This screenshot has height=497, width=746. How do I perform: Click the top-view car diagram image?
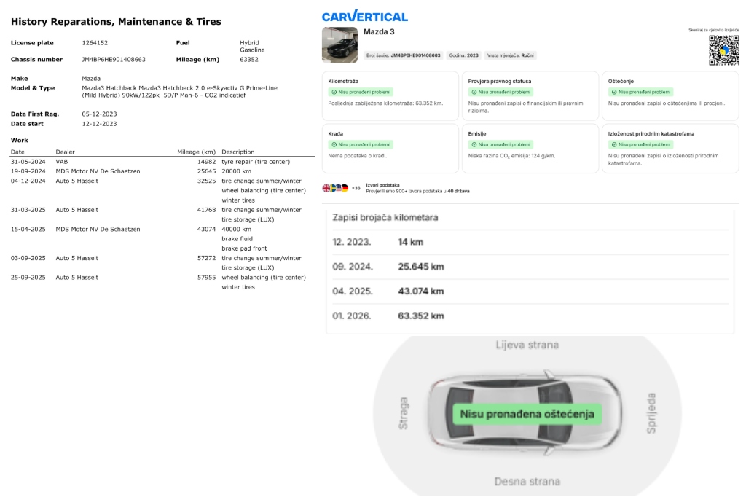tap(525, 414)
